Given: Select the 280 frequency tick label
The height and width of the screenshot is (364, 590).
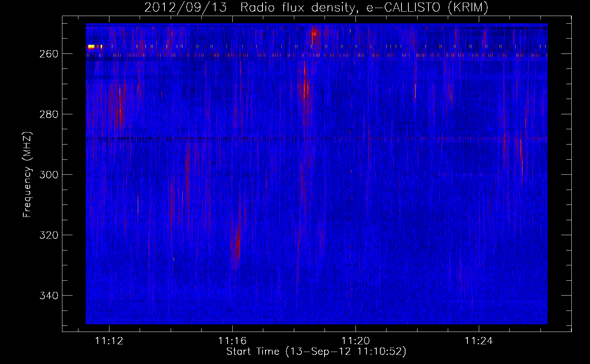Looking at the screenshot, I should coord(48,114).
